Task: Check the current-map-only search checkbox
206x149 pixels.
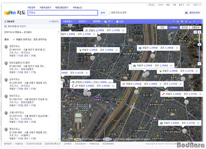Action: (x=110, y=13)
